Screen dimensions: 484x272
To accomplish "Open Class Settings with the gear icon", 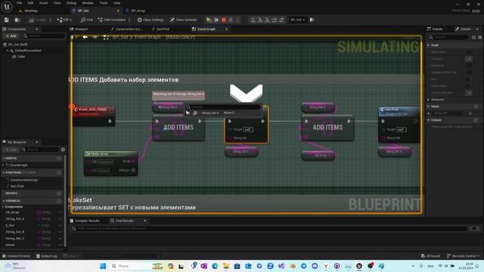I will click(150, 20).
